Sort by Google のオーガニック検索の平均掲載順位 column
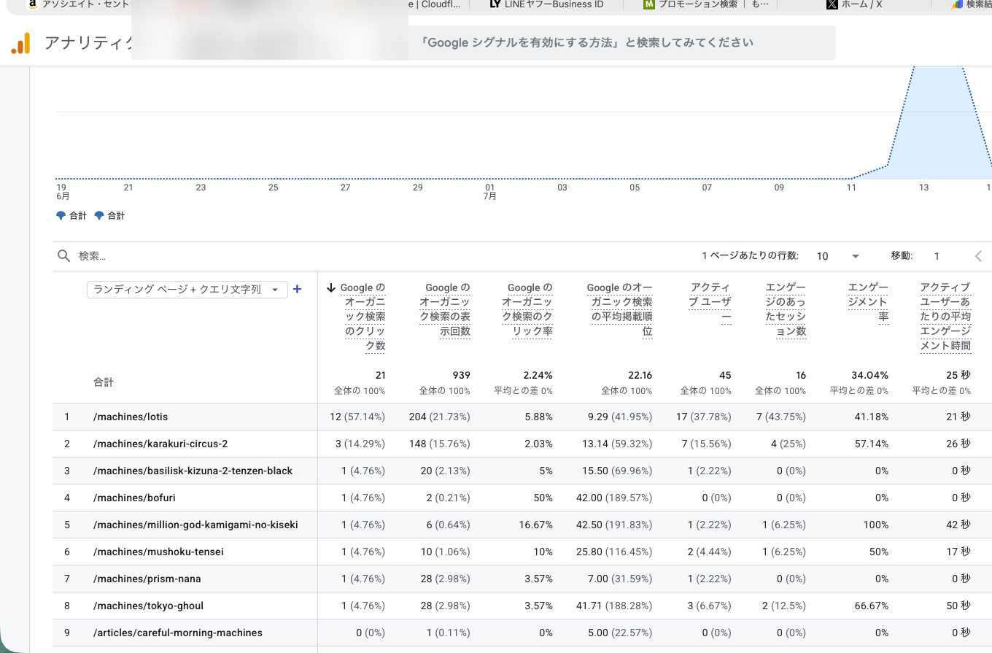Screen dimensions: 992x653 coord(619,309)
